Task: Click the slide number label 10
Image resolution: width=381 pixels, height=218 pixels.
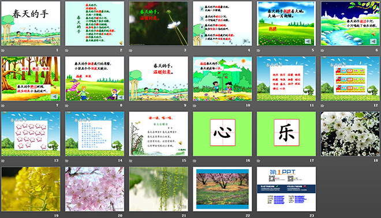Action: pos(248,106)
